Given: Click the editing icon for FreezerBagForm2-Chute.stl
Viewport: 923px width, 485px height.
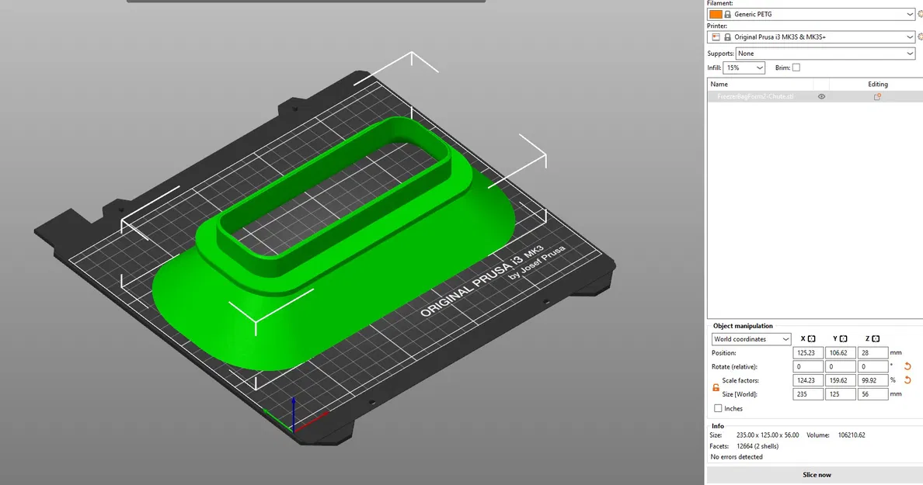Looking at the screenshot, I should point(877,96).
